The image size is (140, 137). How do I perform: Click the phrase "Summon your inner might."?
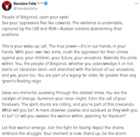(x=62, y=99)
